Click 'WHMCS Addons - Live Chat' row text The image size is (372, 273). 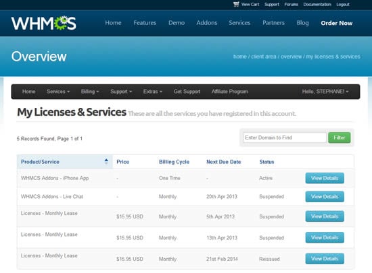[52, 196]
